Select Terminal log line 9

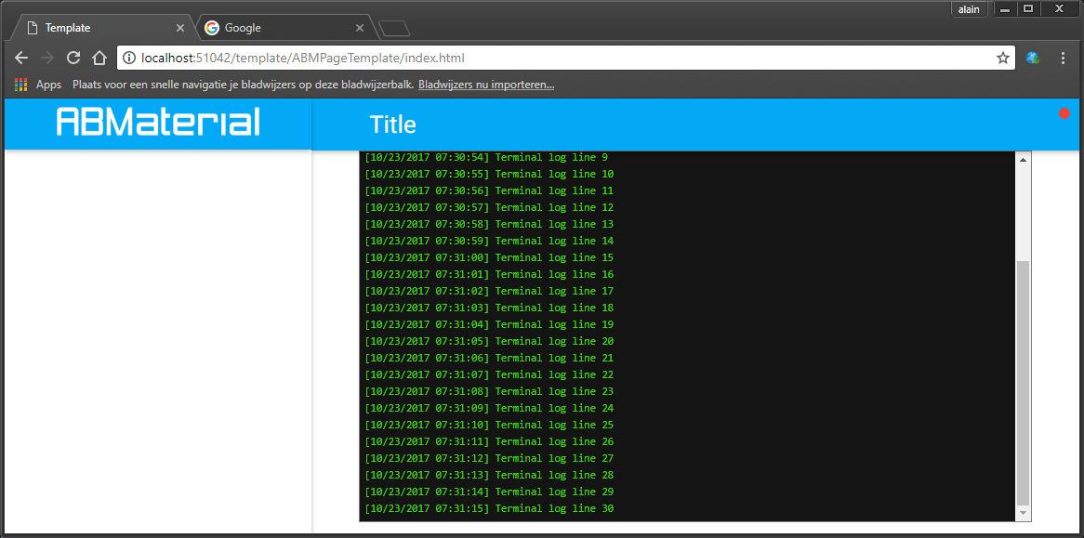[x=486, y=157]
